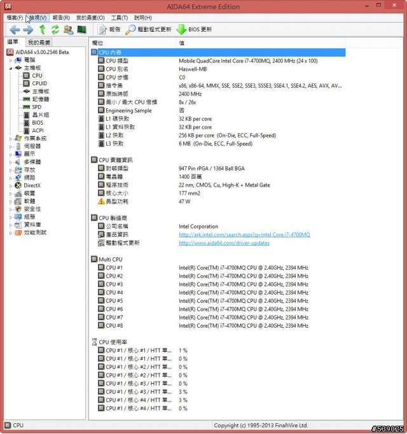Open the monitor diagnostics toolbar icon
The width and height of the screenshot is (407, 434).
81,30
